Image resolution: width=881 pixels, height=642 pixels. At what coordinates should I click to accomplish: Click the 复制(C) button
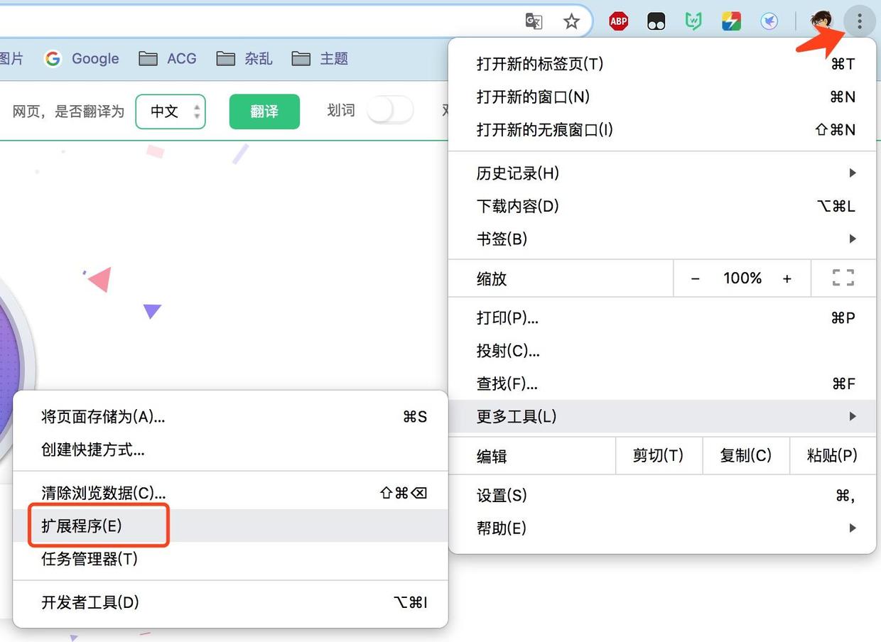click(x=746, y=456)
